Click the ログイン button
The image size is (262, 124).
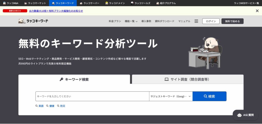(x=211, y=21)
